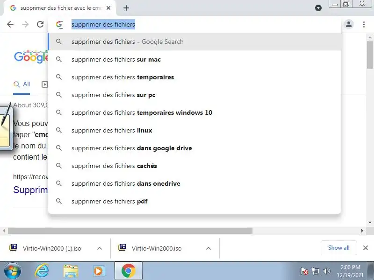Select suggestion 'supprimer des fichiers pdf'

point(194,202)
